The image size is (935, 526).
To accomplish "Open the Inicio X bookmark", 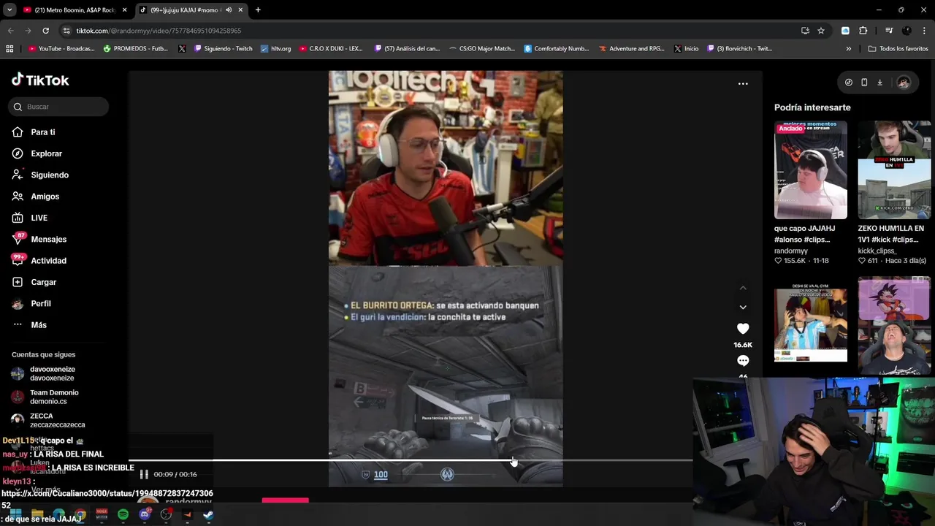I will [x=686, y=49].
